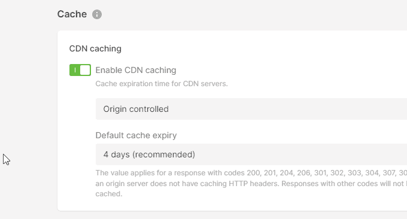The height and width of the screenshot is (219, 407).
Task: Click the word '(recommended)' in the expiry field
Action: (x=163, y=154)
